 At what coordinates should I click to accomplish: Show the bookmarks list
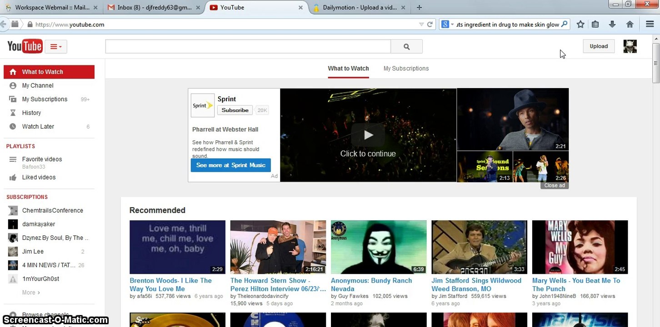tap(595, 25)
